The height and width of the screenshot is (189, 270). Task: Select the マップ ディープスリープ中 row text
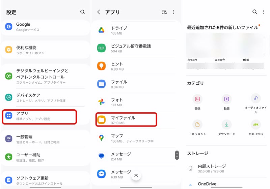132,138
